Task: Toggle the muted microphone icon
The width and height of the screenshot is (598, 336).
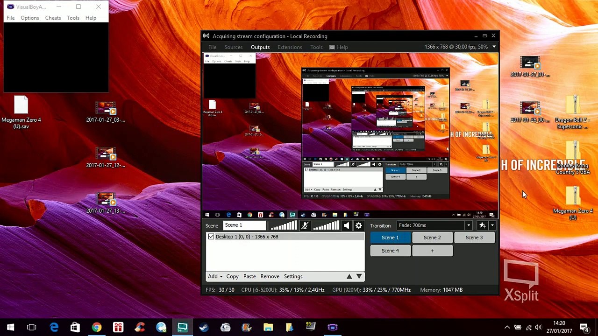Action: tap(305, 226)
